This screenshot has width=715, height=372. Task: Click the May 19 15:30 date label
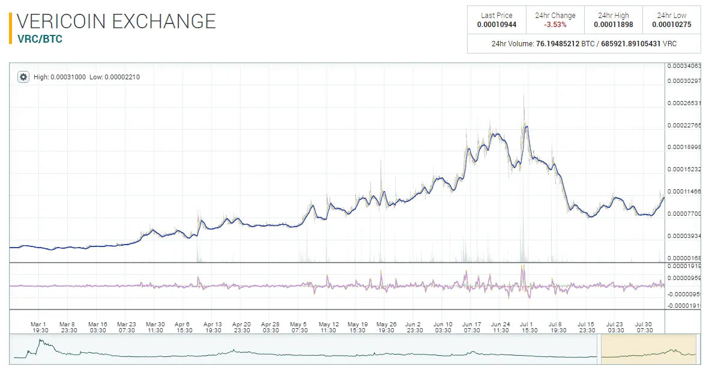click(x=357, y=328)
